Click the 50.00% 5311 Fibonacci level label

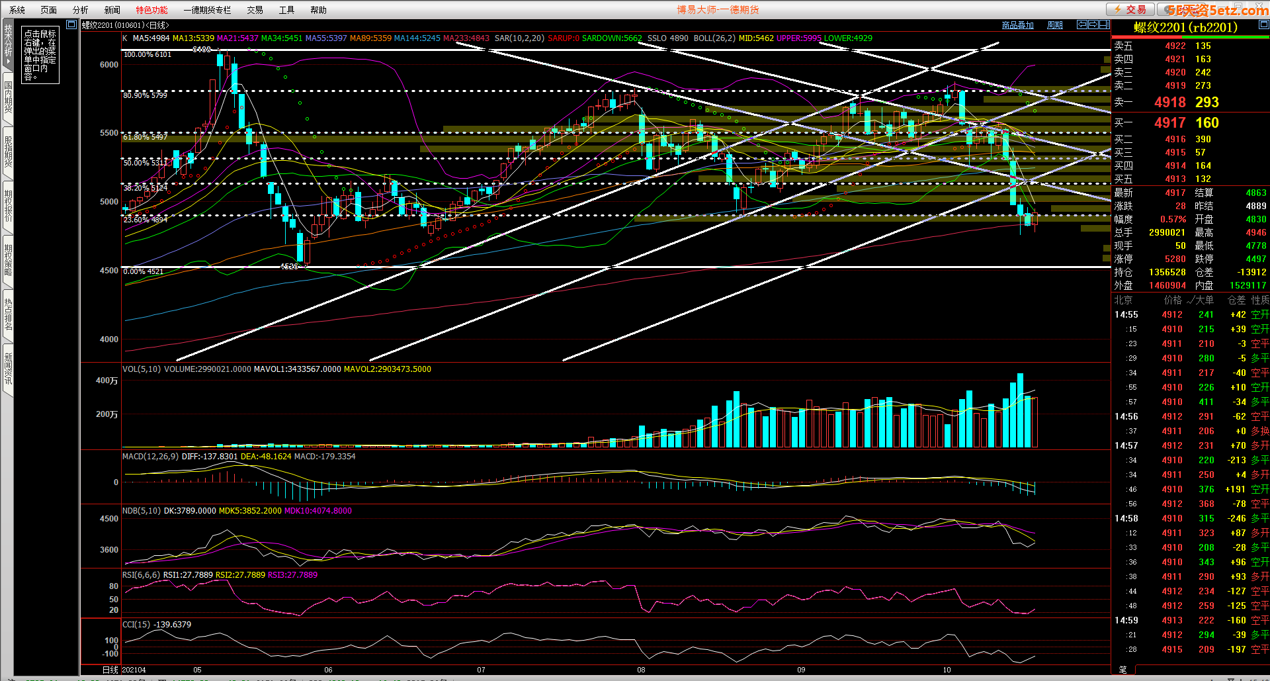145,162
